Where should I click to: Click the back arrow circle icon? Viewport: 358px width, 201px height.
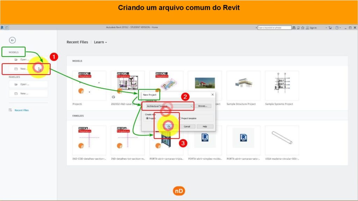pos(12,40)
